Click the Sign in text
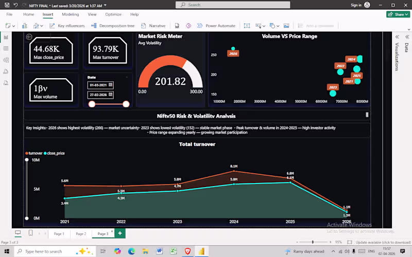The image size is (412, 257). (x=356, y=5)
